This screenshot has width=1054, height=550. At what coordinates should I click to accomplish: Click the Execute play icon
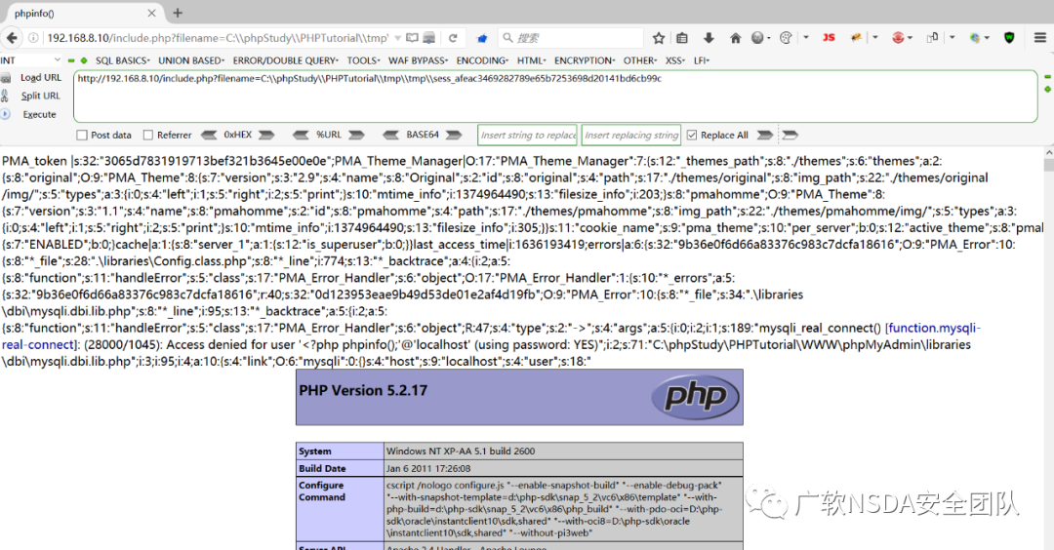click(x=6, y=114)
